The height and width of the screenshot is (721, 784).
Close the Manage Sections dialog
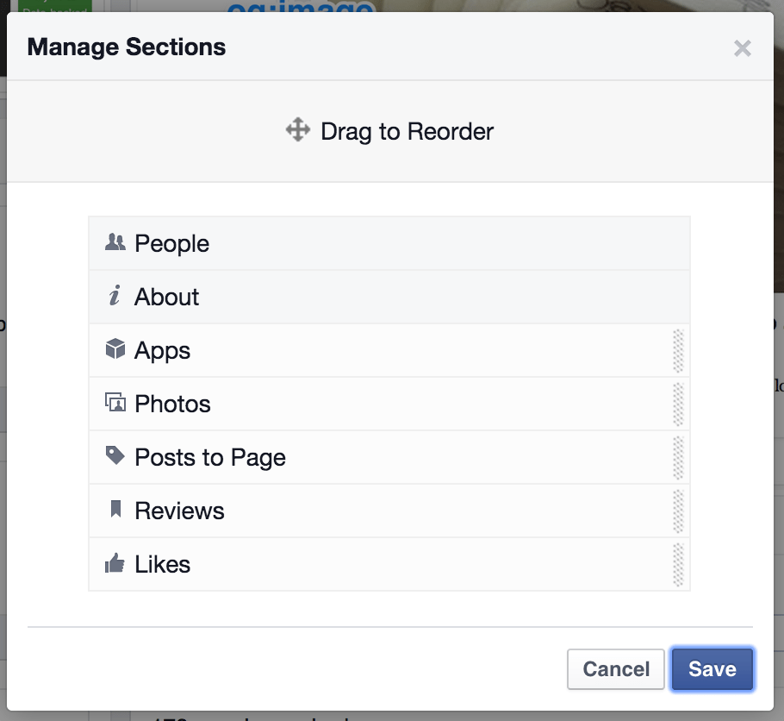click(x=743, y=48)
